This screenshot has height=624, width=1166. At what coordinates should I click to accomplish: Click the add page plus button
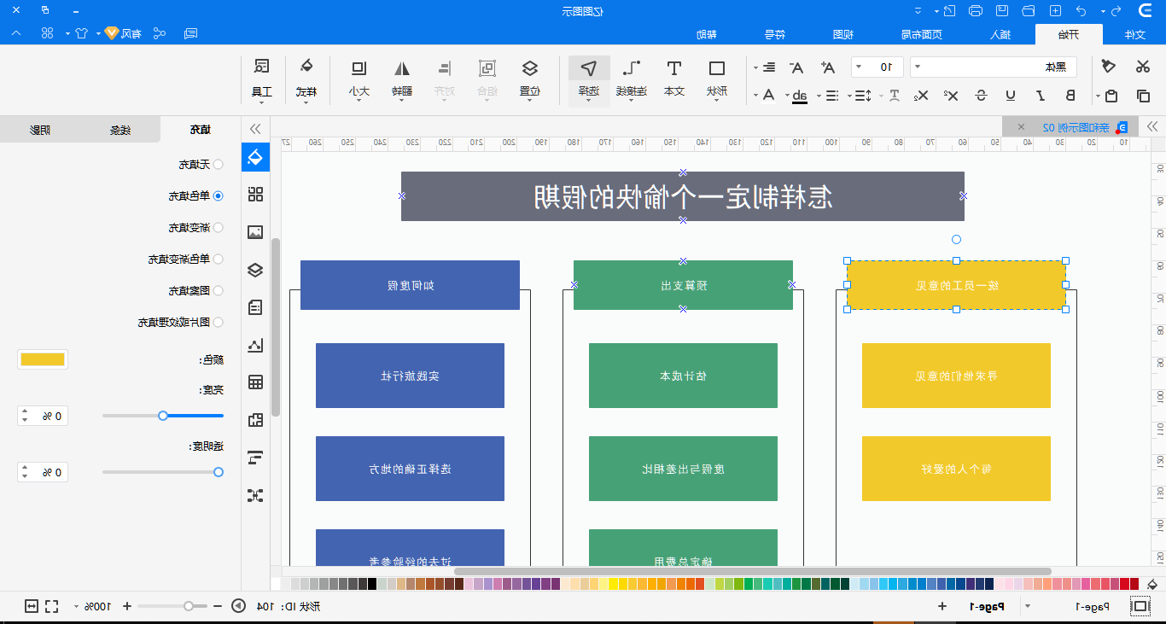(942, 606)
